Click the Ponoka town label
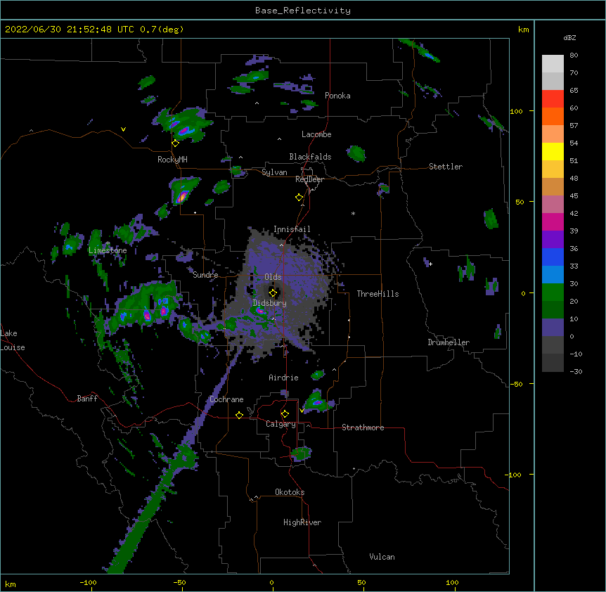Viewport: 606px width, 592px height. (337, 96)
